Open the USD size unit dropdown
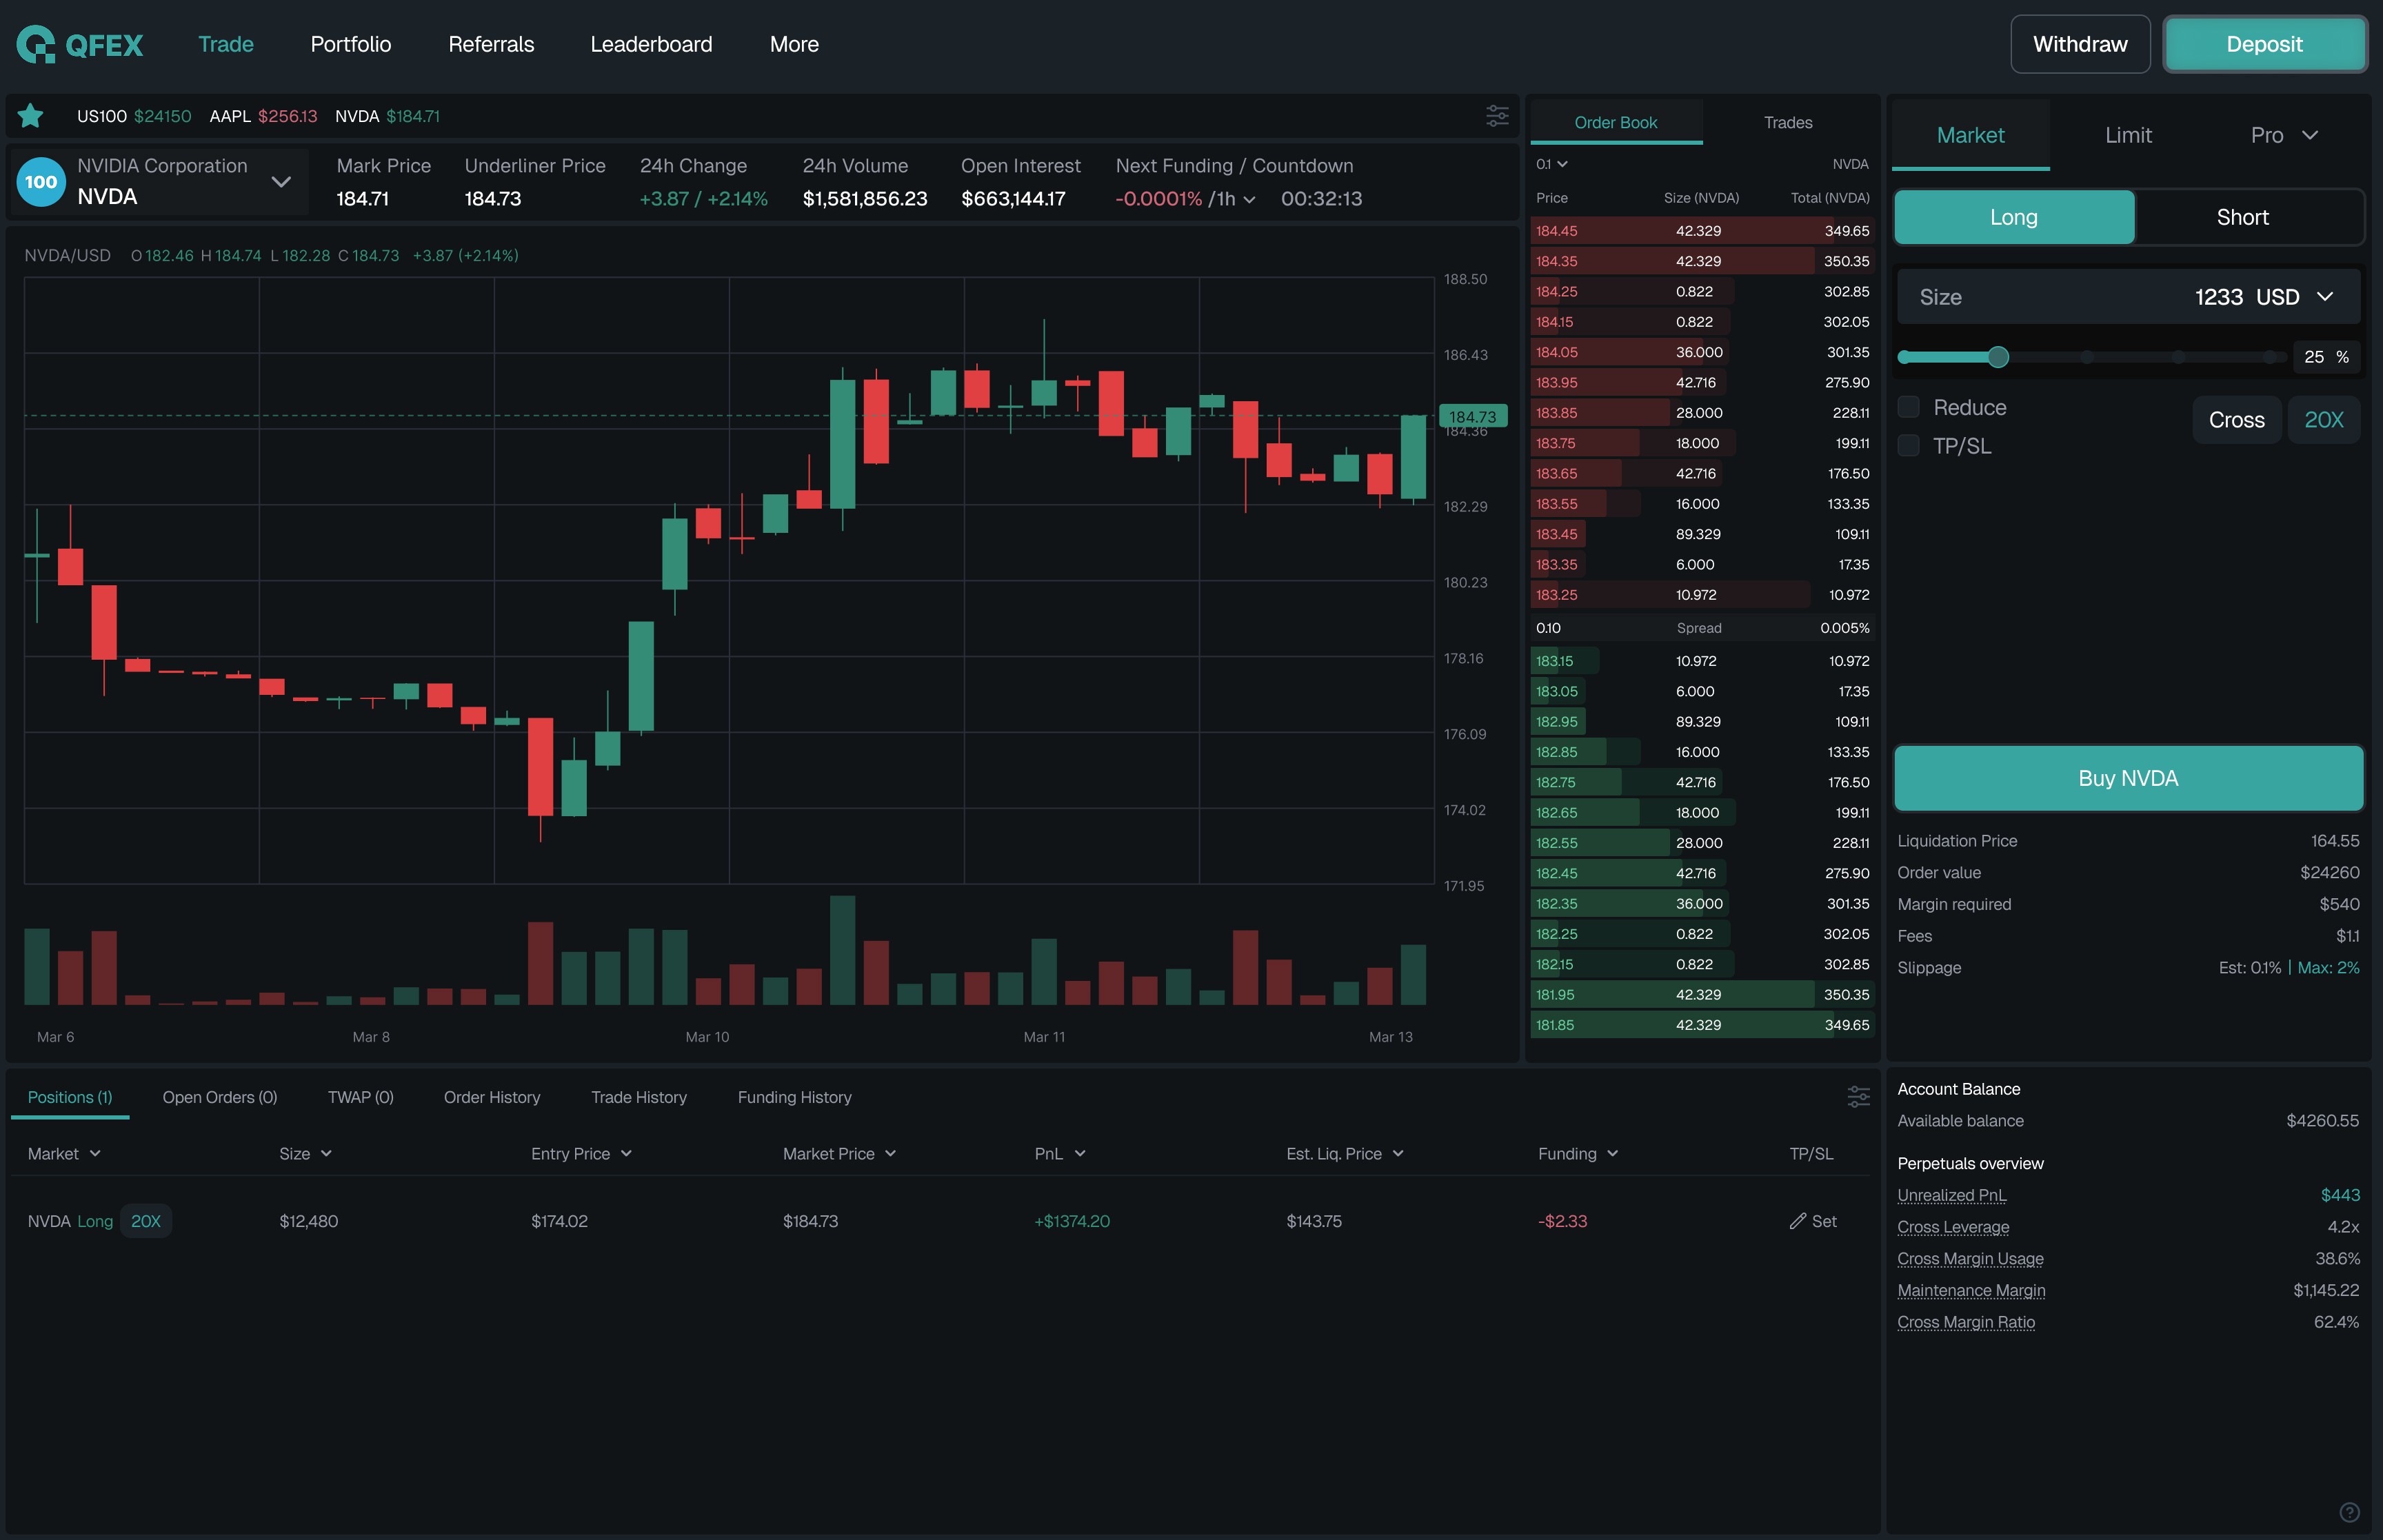The height and width of the screenshot is (1540, 2383). (2325, 297)
